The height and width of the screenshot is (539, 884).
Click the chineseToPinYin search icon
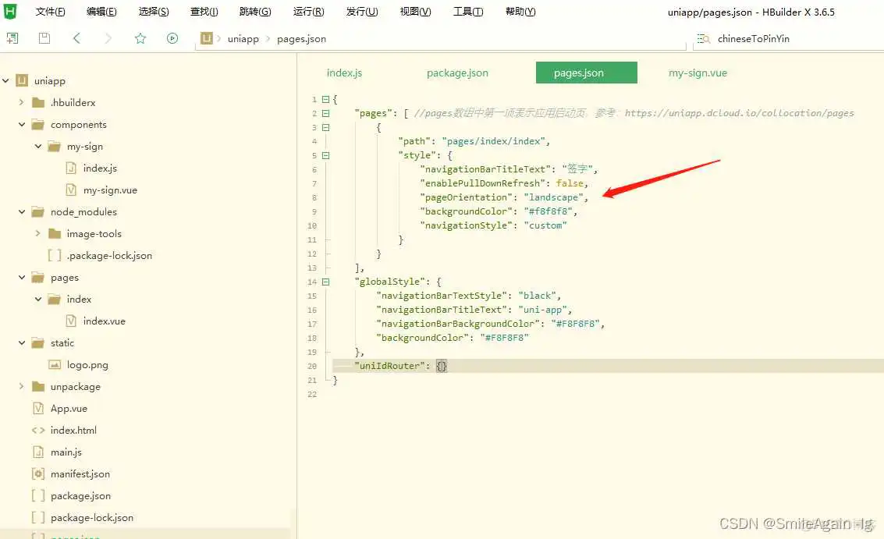pyautogui.click(x=705, y=37)
